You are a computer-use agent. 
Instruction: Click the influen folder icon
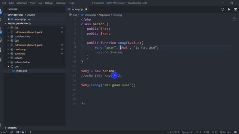point(12,58)
